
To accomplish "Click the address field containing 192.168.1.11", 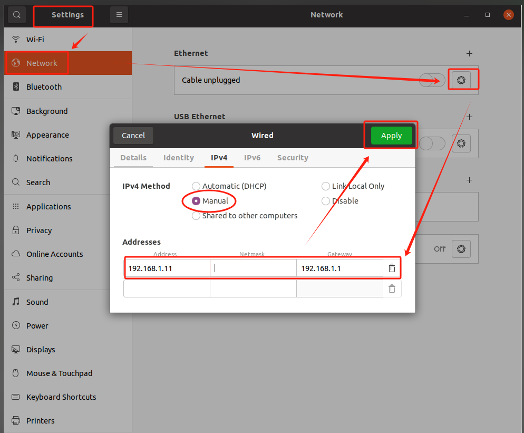I will coord(167,268).
